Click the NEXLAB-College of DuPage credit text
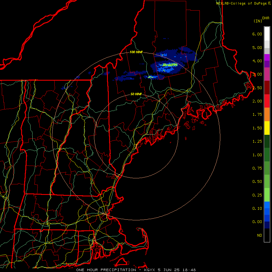This screenshot has height=272, width=272. pos(243,3)
